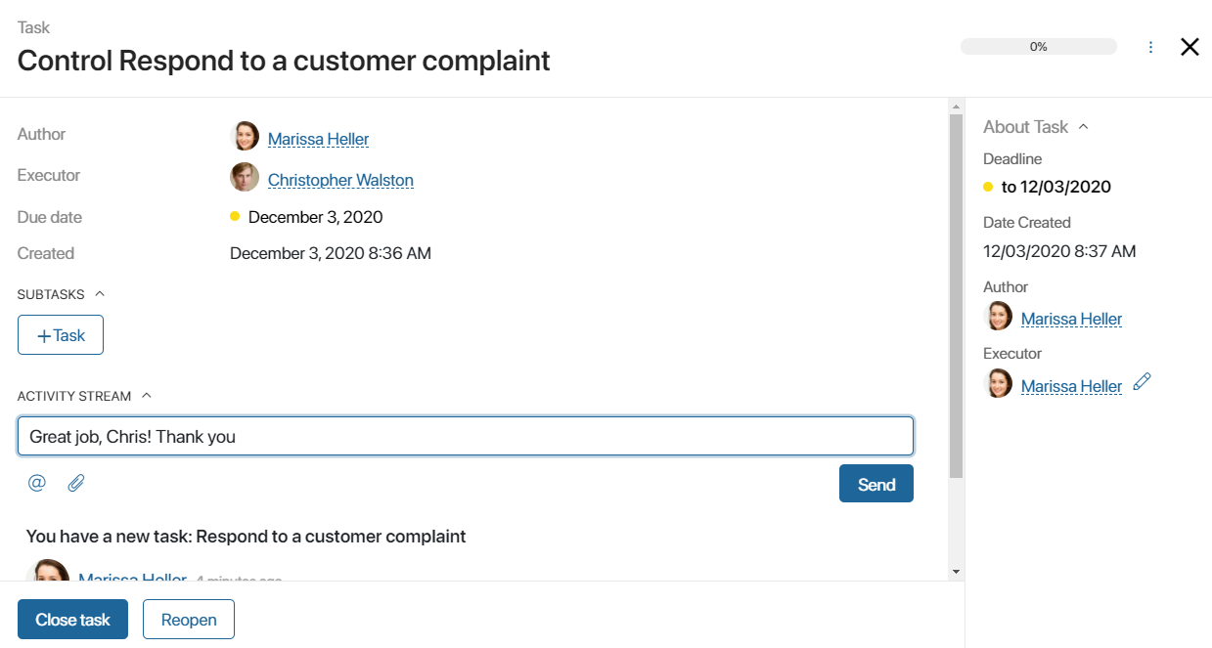Click the mention @ icon

37,482
